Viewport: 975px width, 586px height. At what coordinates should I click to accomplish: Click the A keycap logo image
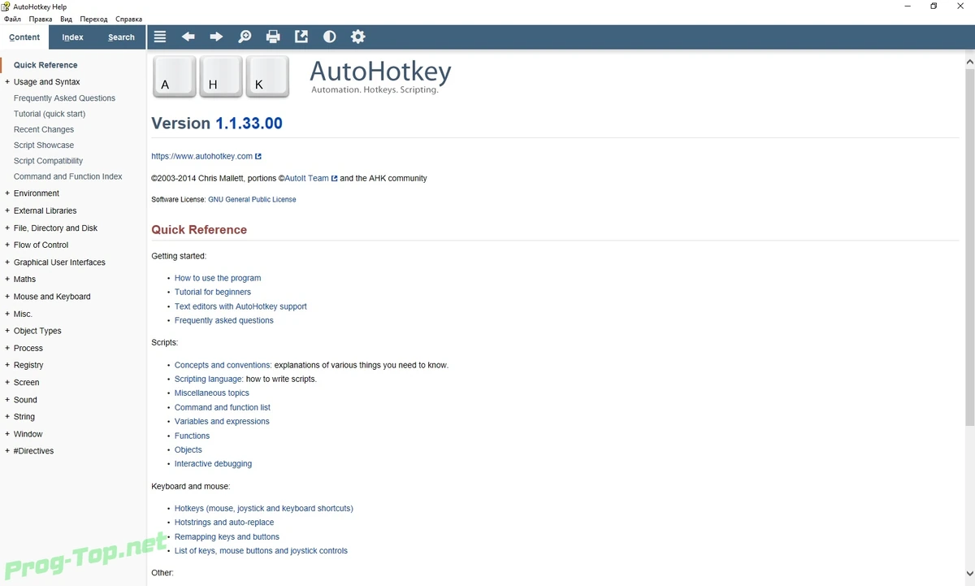point(175,77)
